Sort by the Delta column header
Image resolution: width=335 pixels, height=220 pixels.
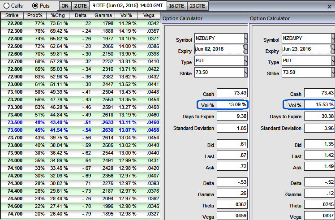(81, 15)
